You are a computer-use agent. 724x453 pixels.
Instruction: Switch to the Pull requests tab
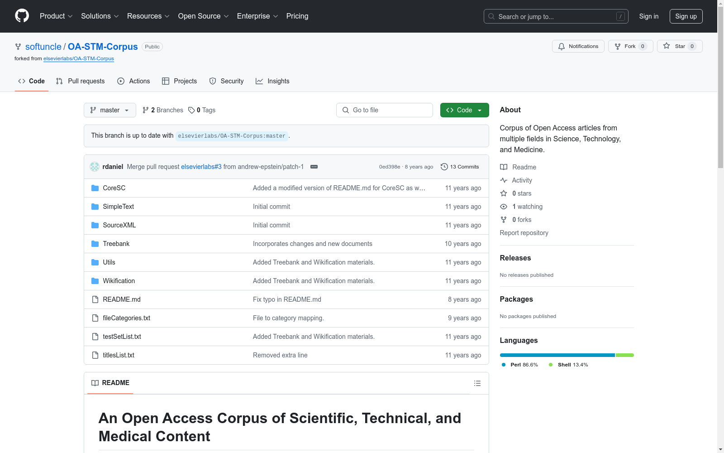tap(80, 81)
